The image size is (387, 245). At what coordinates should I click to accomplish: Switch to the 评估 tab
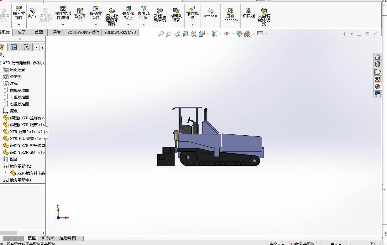[56, 32]
